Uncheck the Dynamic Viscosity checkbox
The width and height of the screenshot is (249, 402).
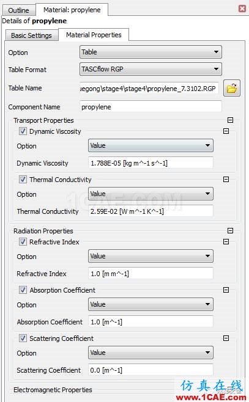[23, 131]
